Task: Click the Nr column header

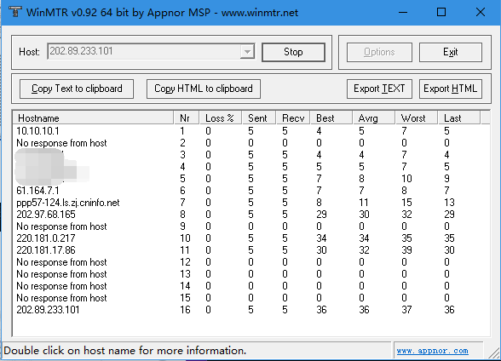Action: pos(187,118)
